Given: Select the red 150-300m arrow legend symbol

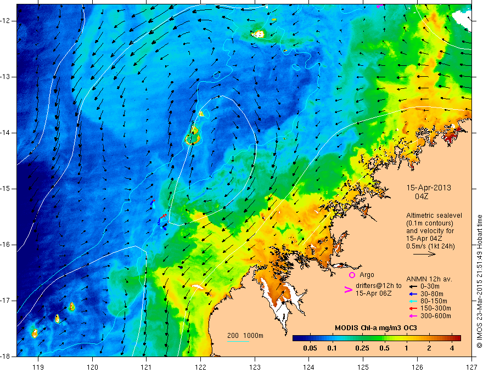Looking at the screenshot, I should (x=412, y=309).
